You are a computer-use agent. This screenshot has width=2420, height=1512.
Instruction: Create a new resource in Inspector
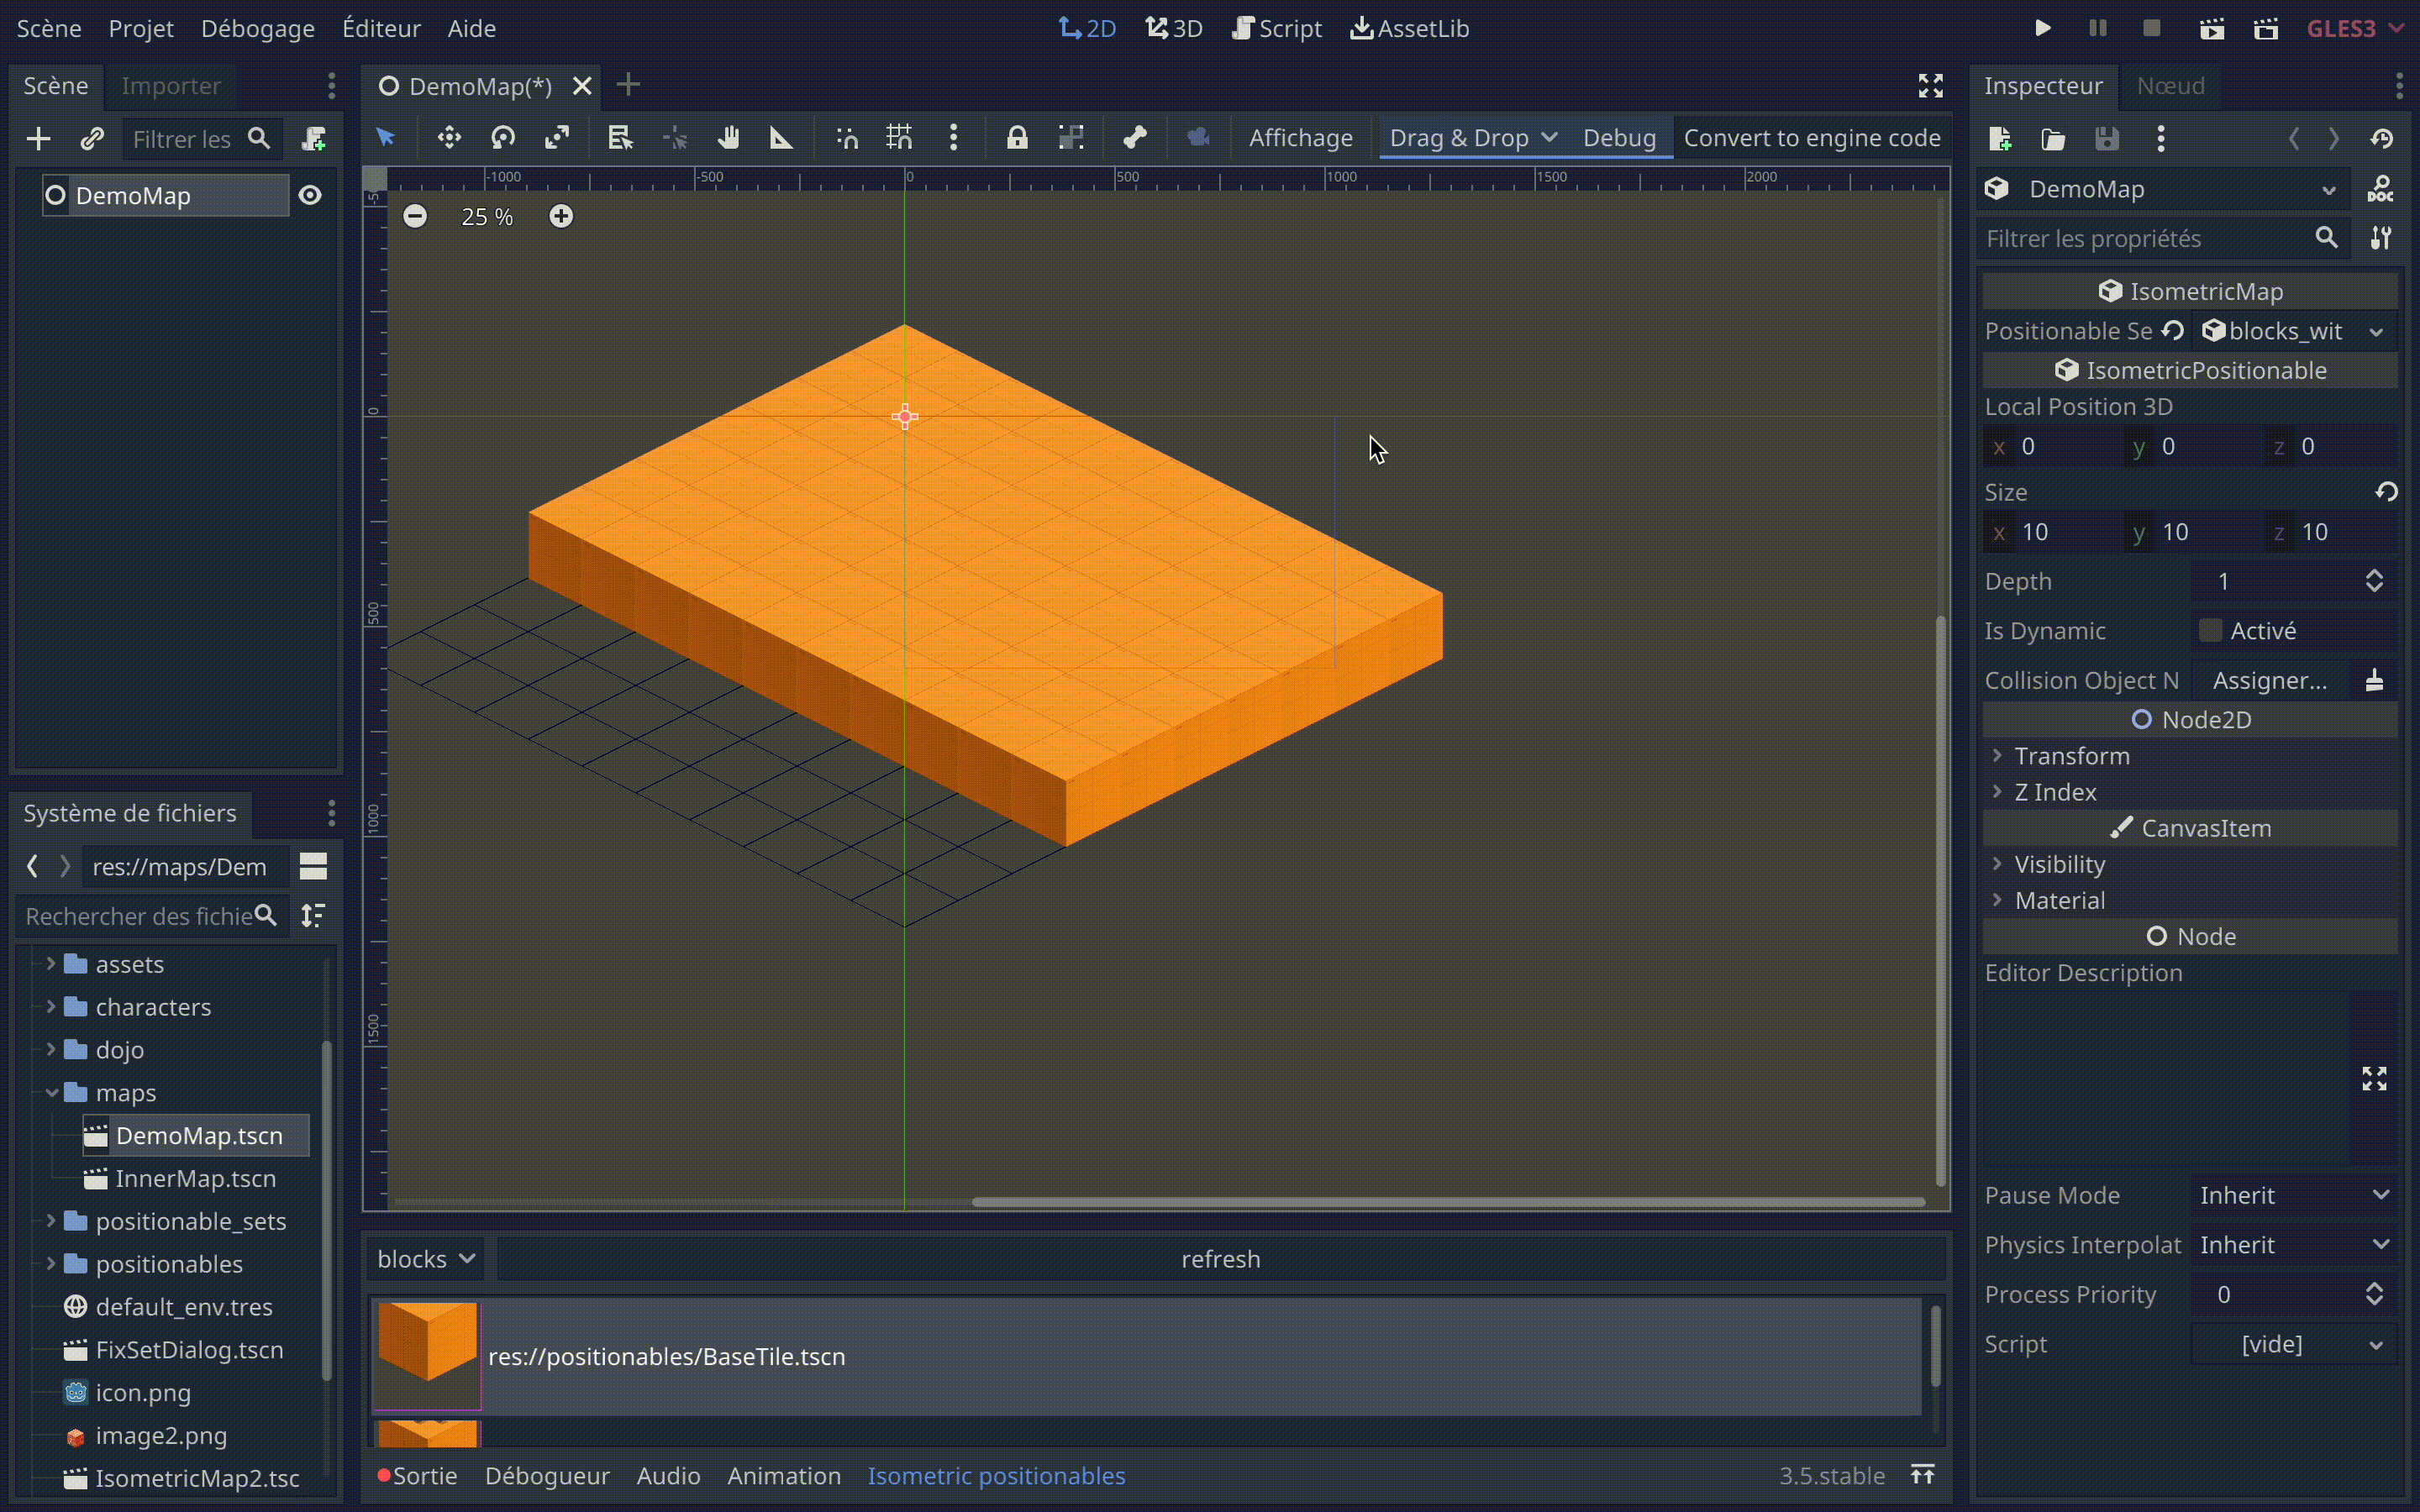[x=2000, y=139]
